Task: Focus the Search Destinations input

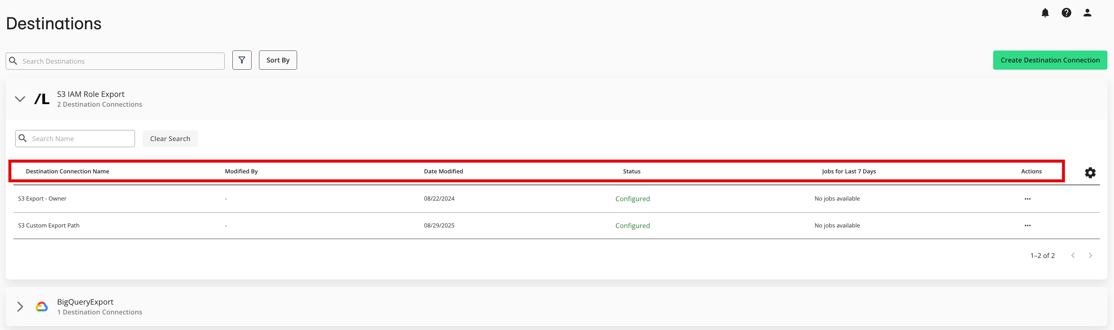Action: click(x=115, y=61)
